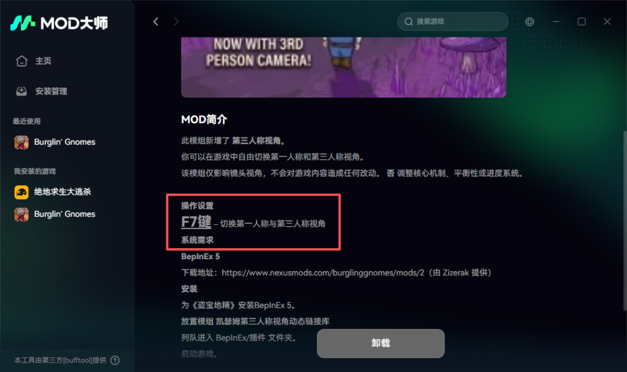Go forward with the right arrow
Image resolution: width=627 pixels, height=372 pixels.
pos(176,21)
